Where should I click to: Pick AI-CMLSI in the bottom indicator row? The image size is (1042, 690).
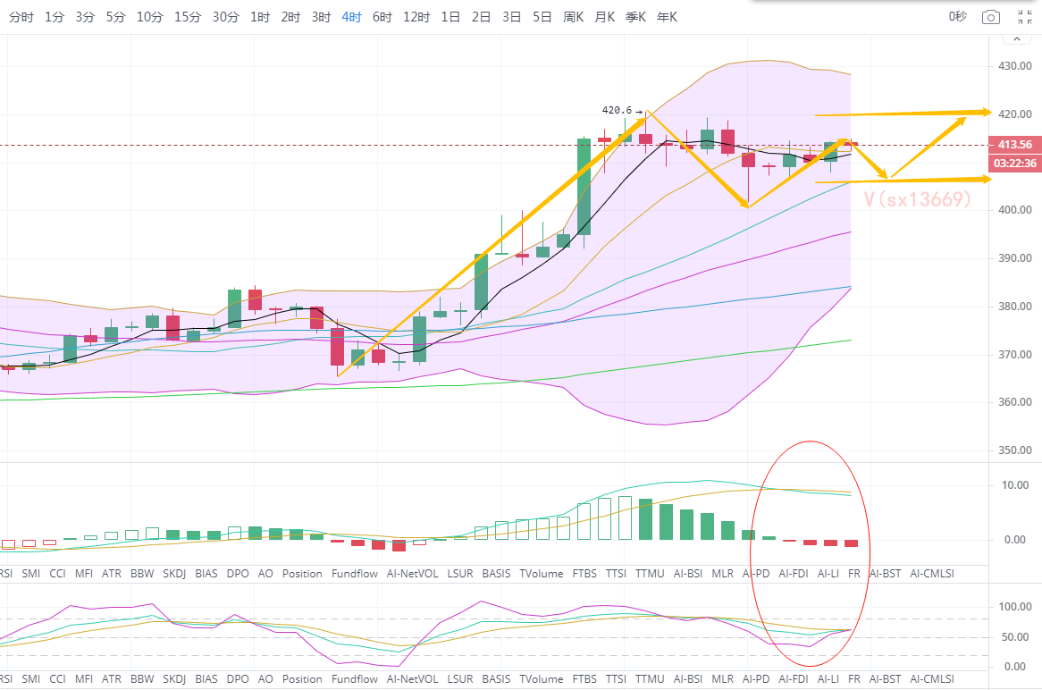932,679
